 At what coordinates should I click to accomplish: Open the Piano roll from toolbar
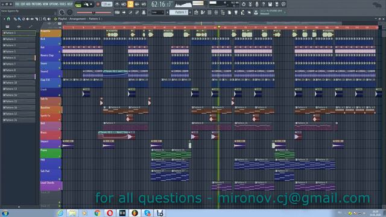pyautogui.click(x=203, y=12)
